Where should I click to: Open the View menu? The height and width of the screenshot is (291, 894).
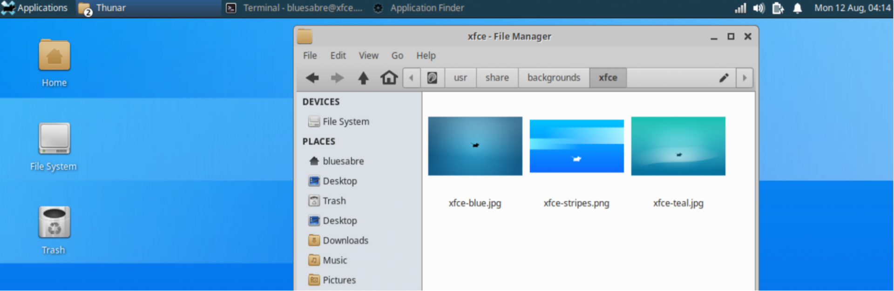point(368,55)
